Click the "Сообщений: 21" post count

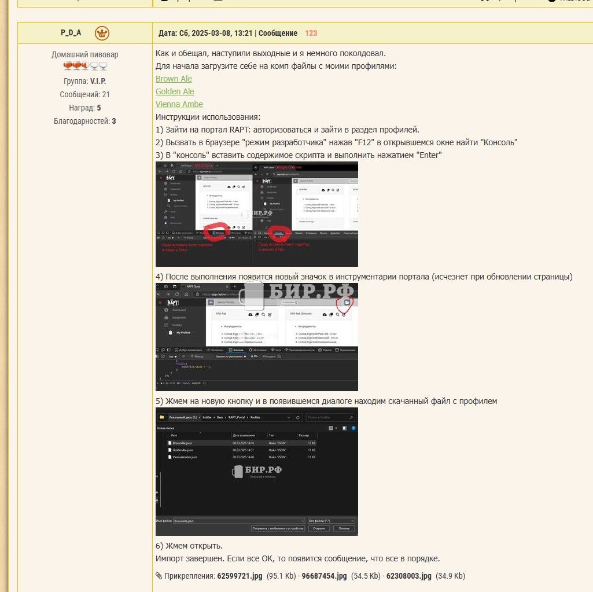[x=84, y=94]
